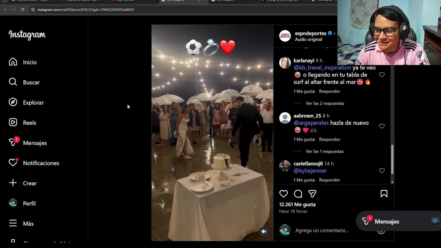Image resolution: width=441 pixels, height=248 pixels.
Task: Expand Ver las 1 respuestas
Action: 325,151
